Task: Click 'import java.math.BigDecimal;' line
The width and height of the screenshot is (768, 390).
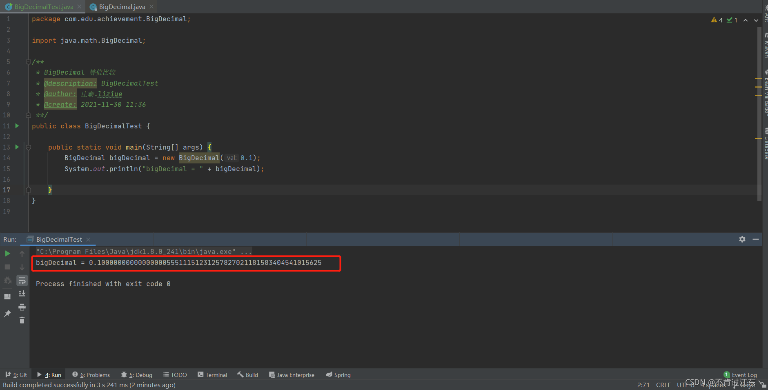Action: (89, 40)
